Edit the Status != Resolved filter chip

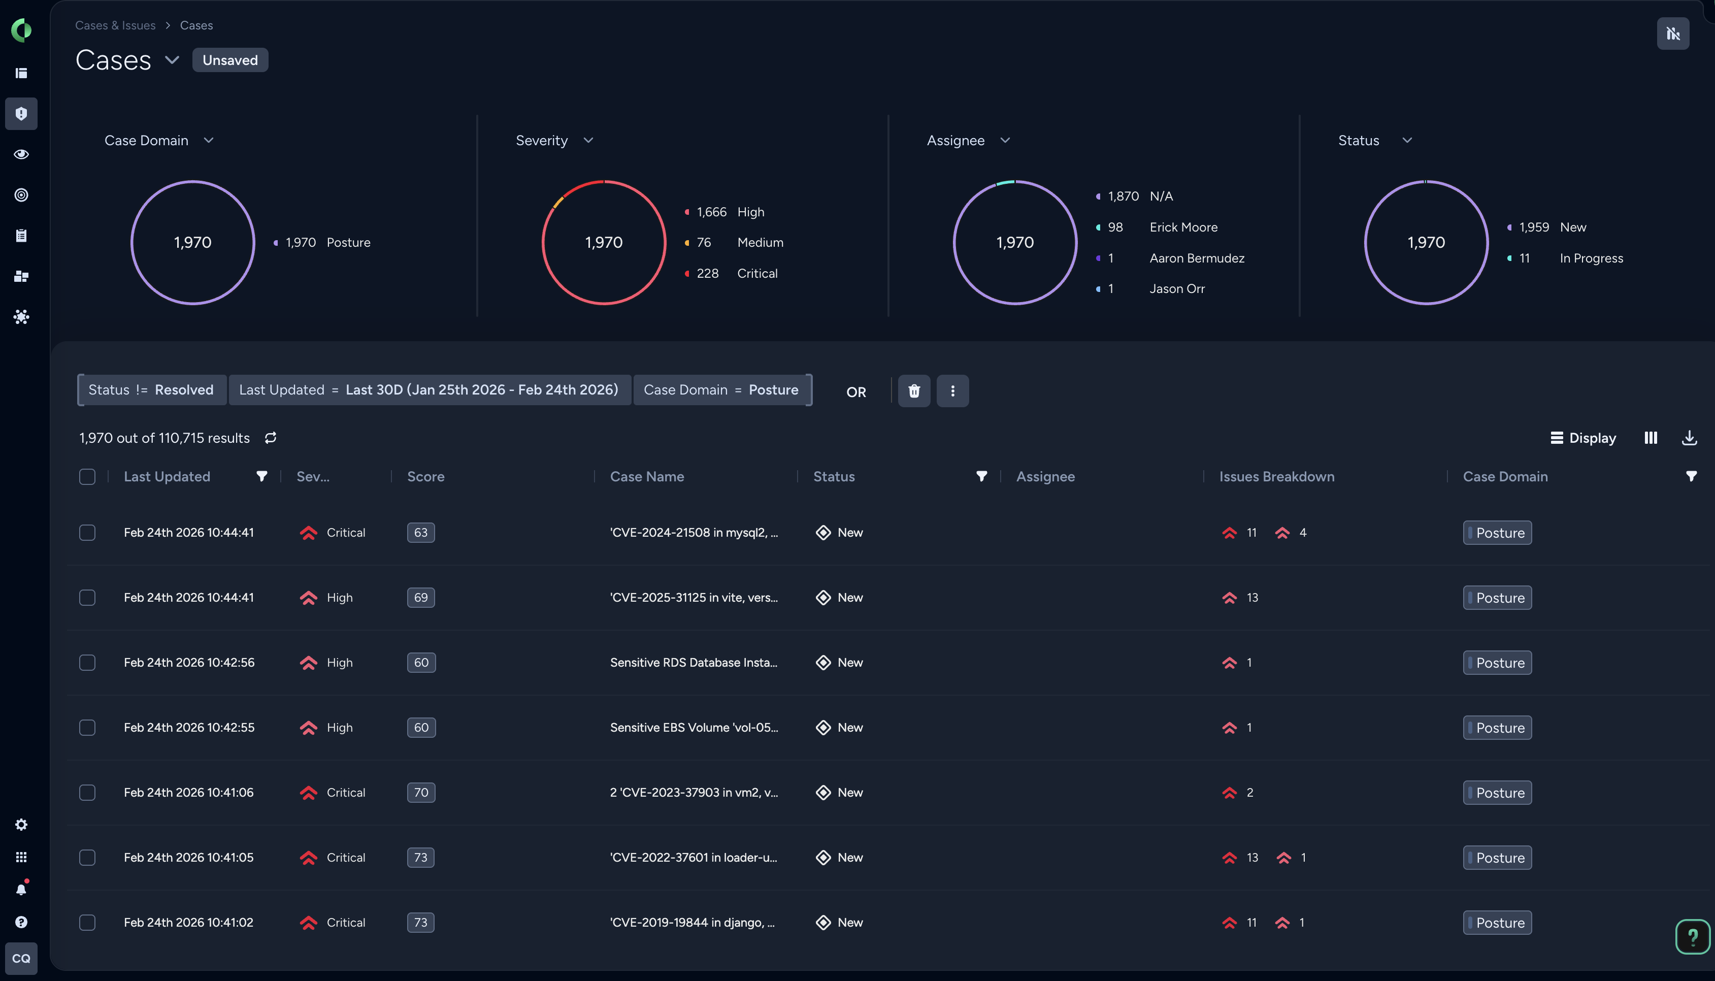[x=151, y=389]
